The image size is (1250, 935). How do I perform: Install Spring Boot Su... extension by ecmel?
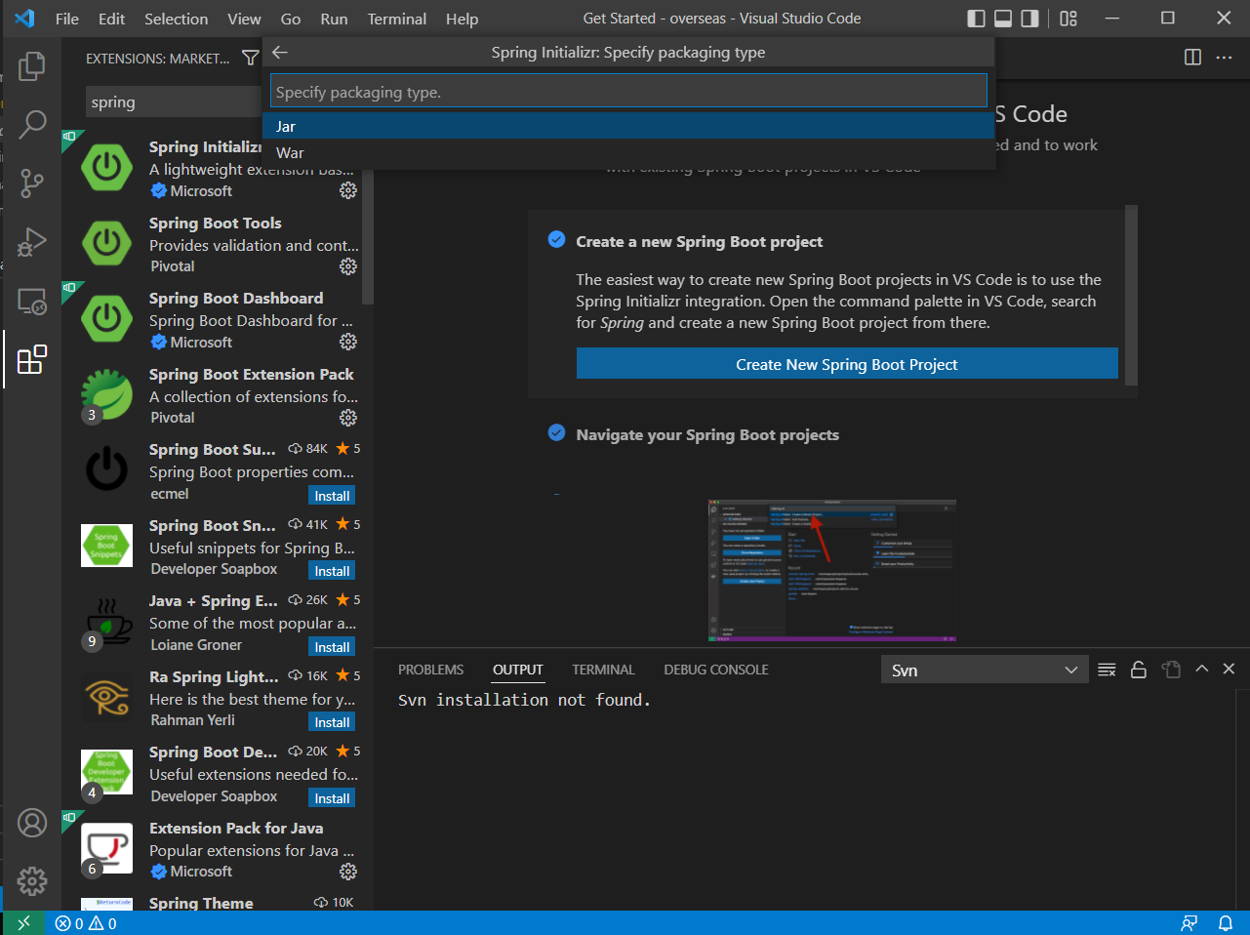point(332,496)
